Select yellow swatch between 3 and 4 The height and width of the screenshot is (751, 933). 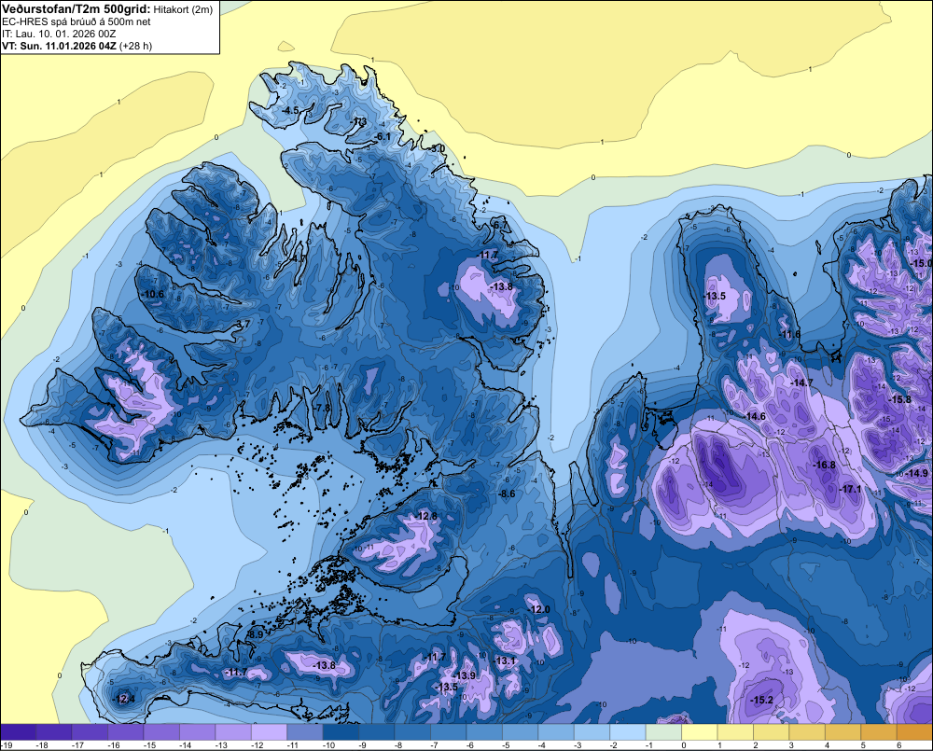(x=807, y=732)
